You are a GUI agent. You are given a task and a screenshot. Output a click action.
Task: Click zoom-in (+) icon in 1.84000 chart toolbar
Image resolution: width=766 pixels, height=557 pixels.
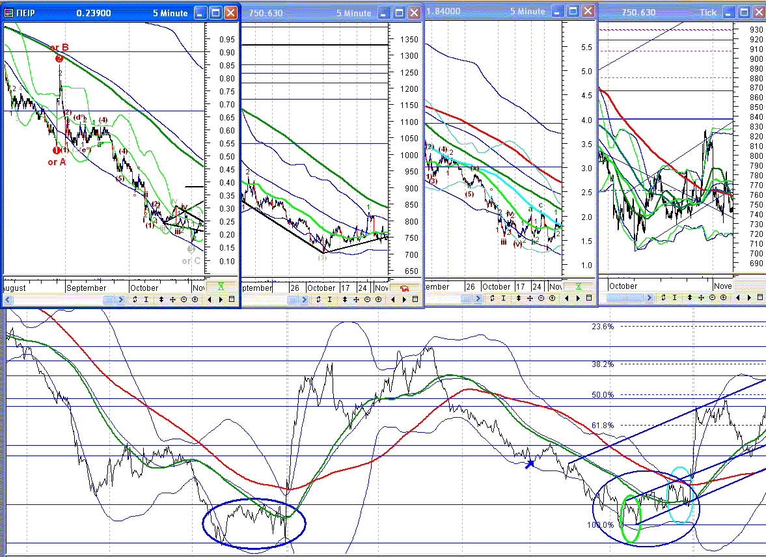tap(552, 297)
